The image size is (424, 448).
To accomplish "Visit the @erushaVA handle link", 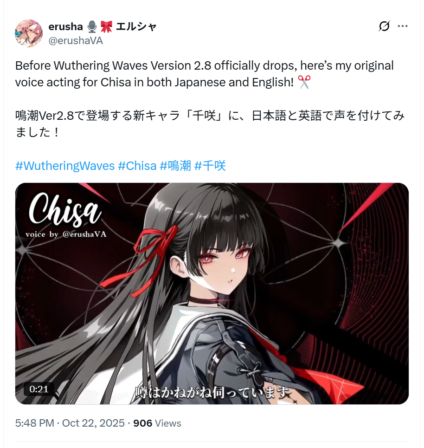I will (76, 41).
